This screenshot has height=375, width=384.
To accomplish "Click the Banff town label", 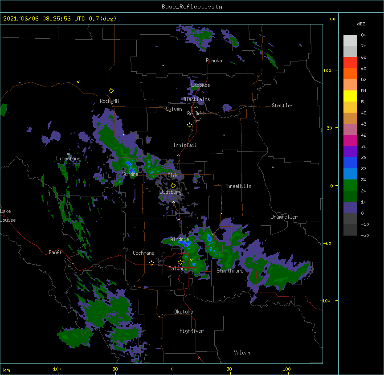I will point(55,253).
